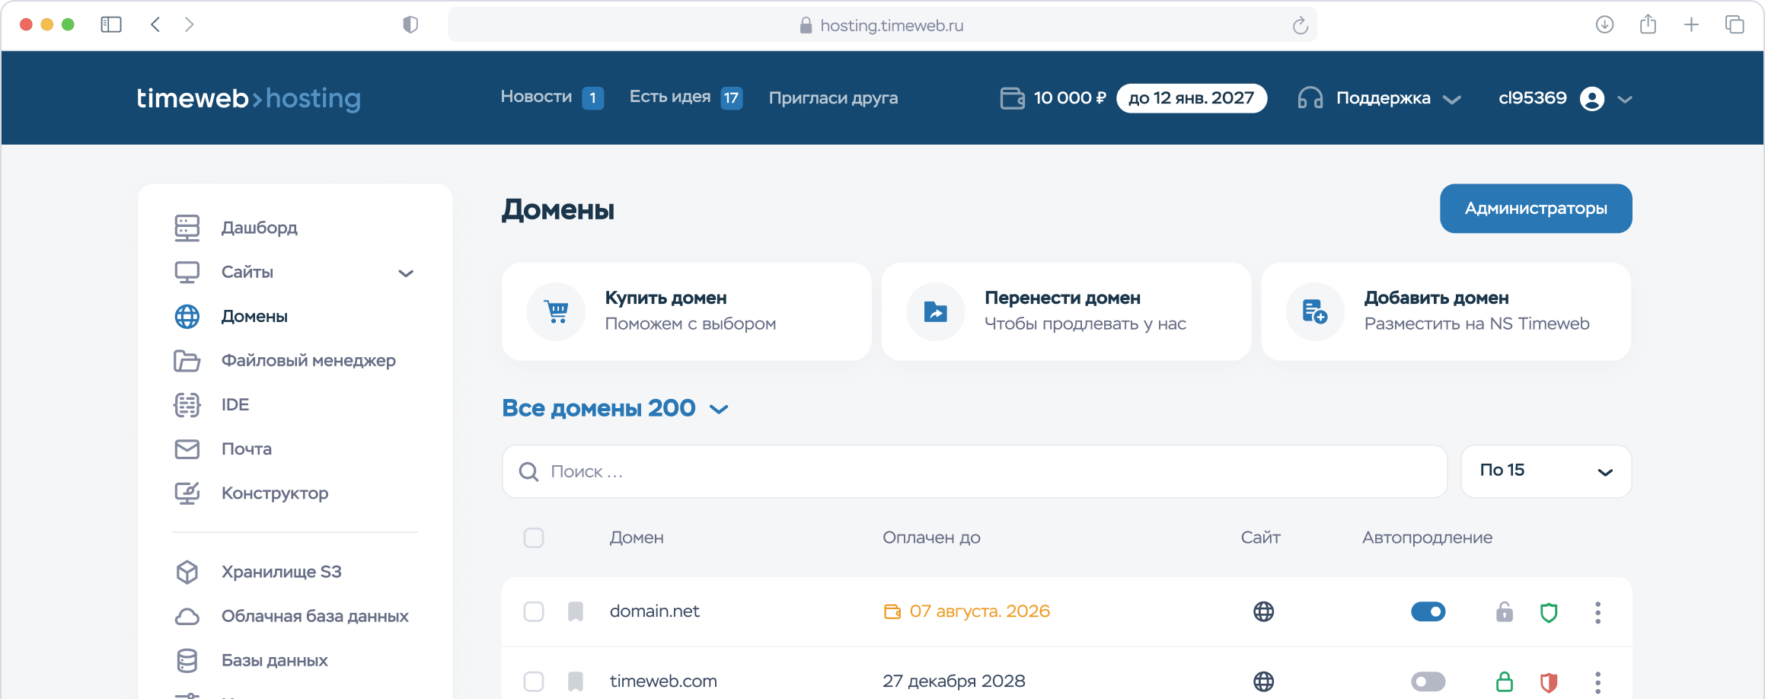Viewport: 1765px width, 699px height.
Task: Reload the page in Safari
Action: (1300, 25)
